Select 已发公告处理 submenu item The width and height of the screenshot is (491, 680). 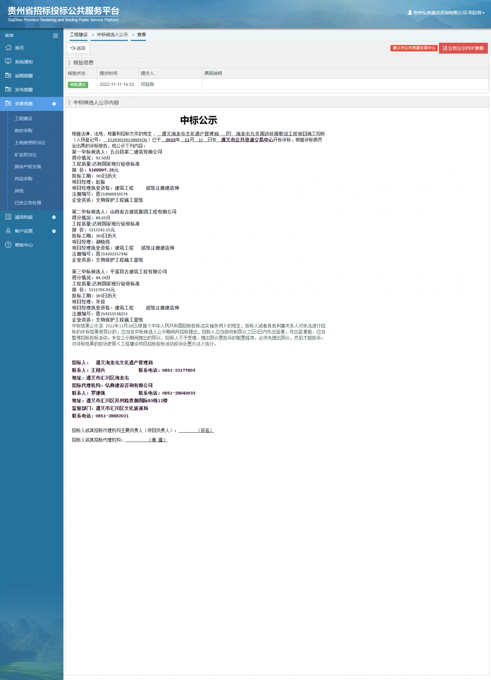(28, 202)
